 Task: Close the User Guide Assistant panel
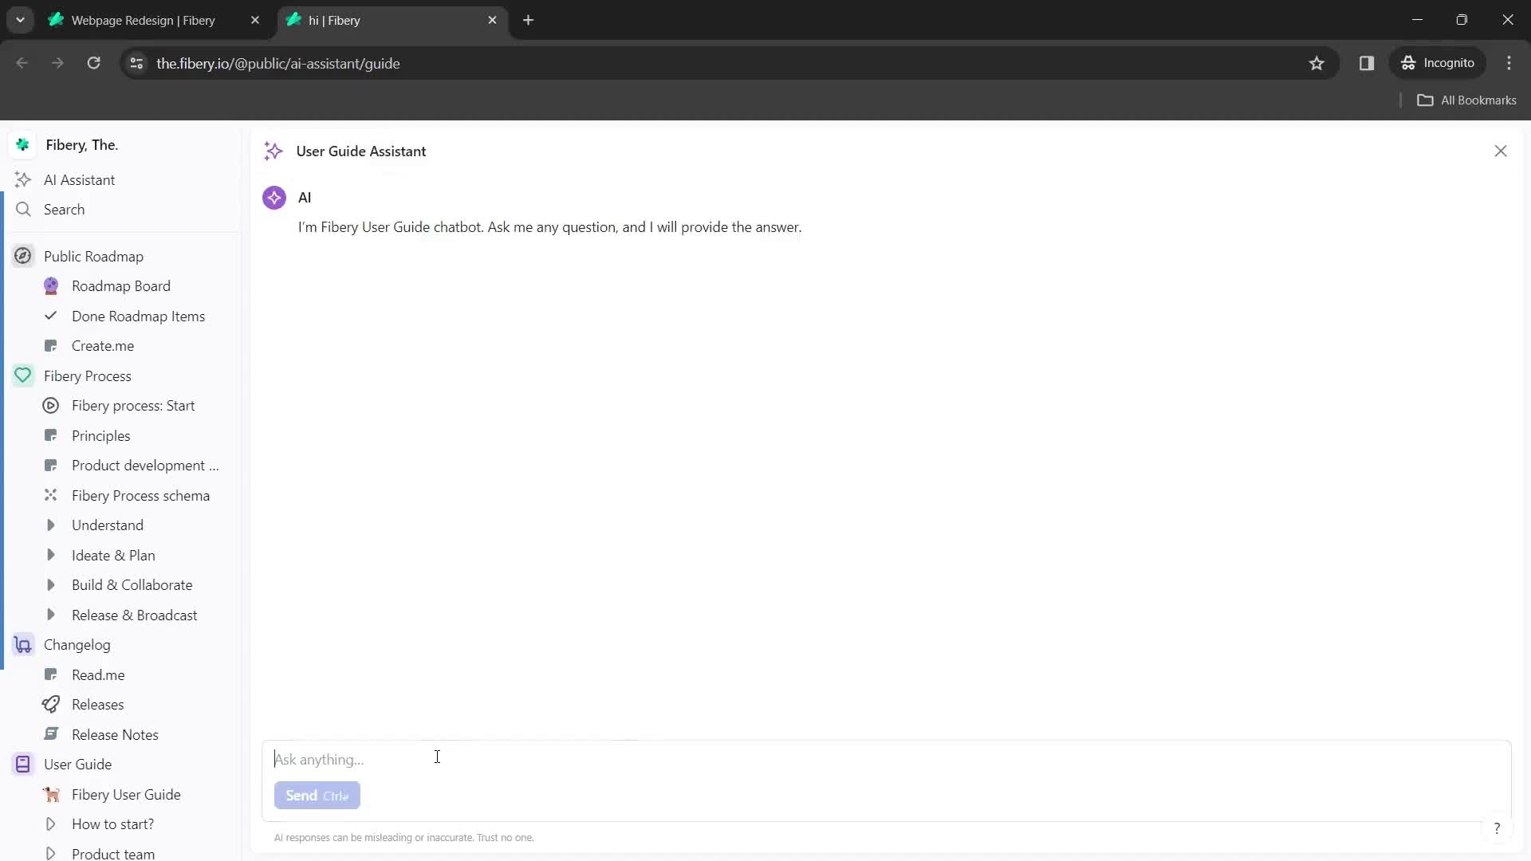click(1501, 151)
